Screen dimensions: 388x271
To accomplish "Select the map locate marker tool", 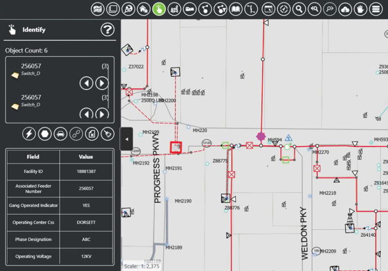I will tap(174, 9).
